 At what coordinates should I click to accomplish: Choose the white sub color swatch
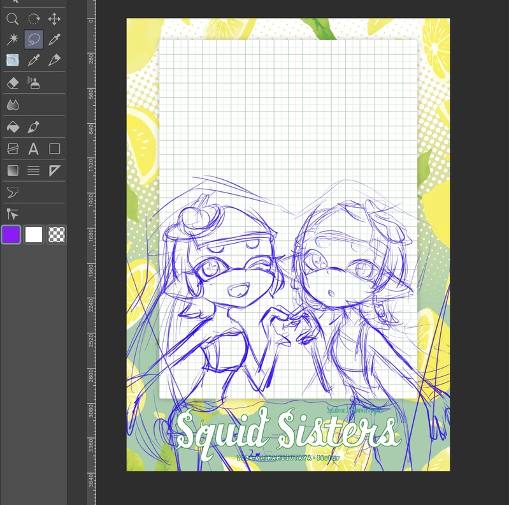pos(34,235)
